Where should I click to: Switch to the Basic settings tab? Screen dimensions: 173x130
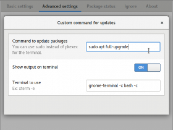[x=20, y=6]
